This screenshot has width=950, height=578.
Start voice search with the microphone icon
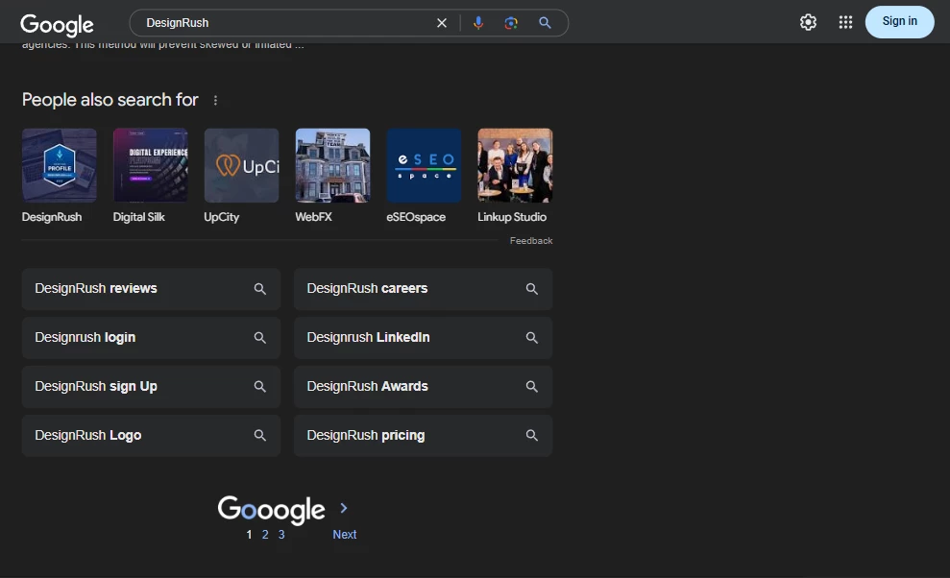point(478,23)
